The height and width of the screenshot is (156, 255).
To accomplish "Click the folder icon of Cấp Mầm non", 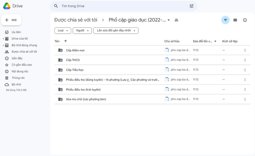I will (x=60, y=50).
